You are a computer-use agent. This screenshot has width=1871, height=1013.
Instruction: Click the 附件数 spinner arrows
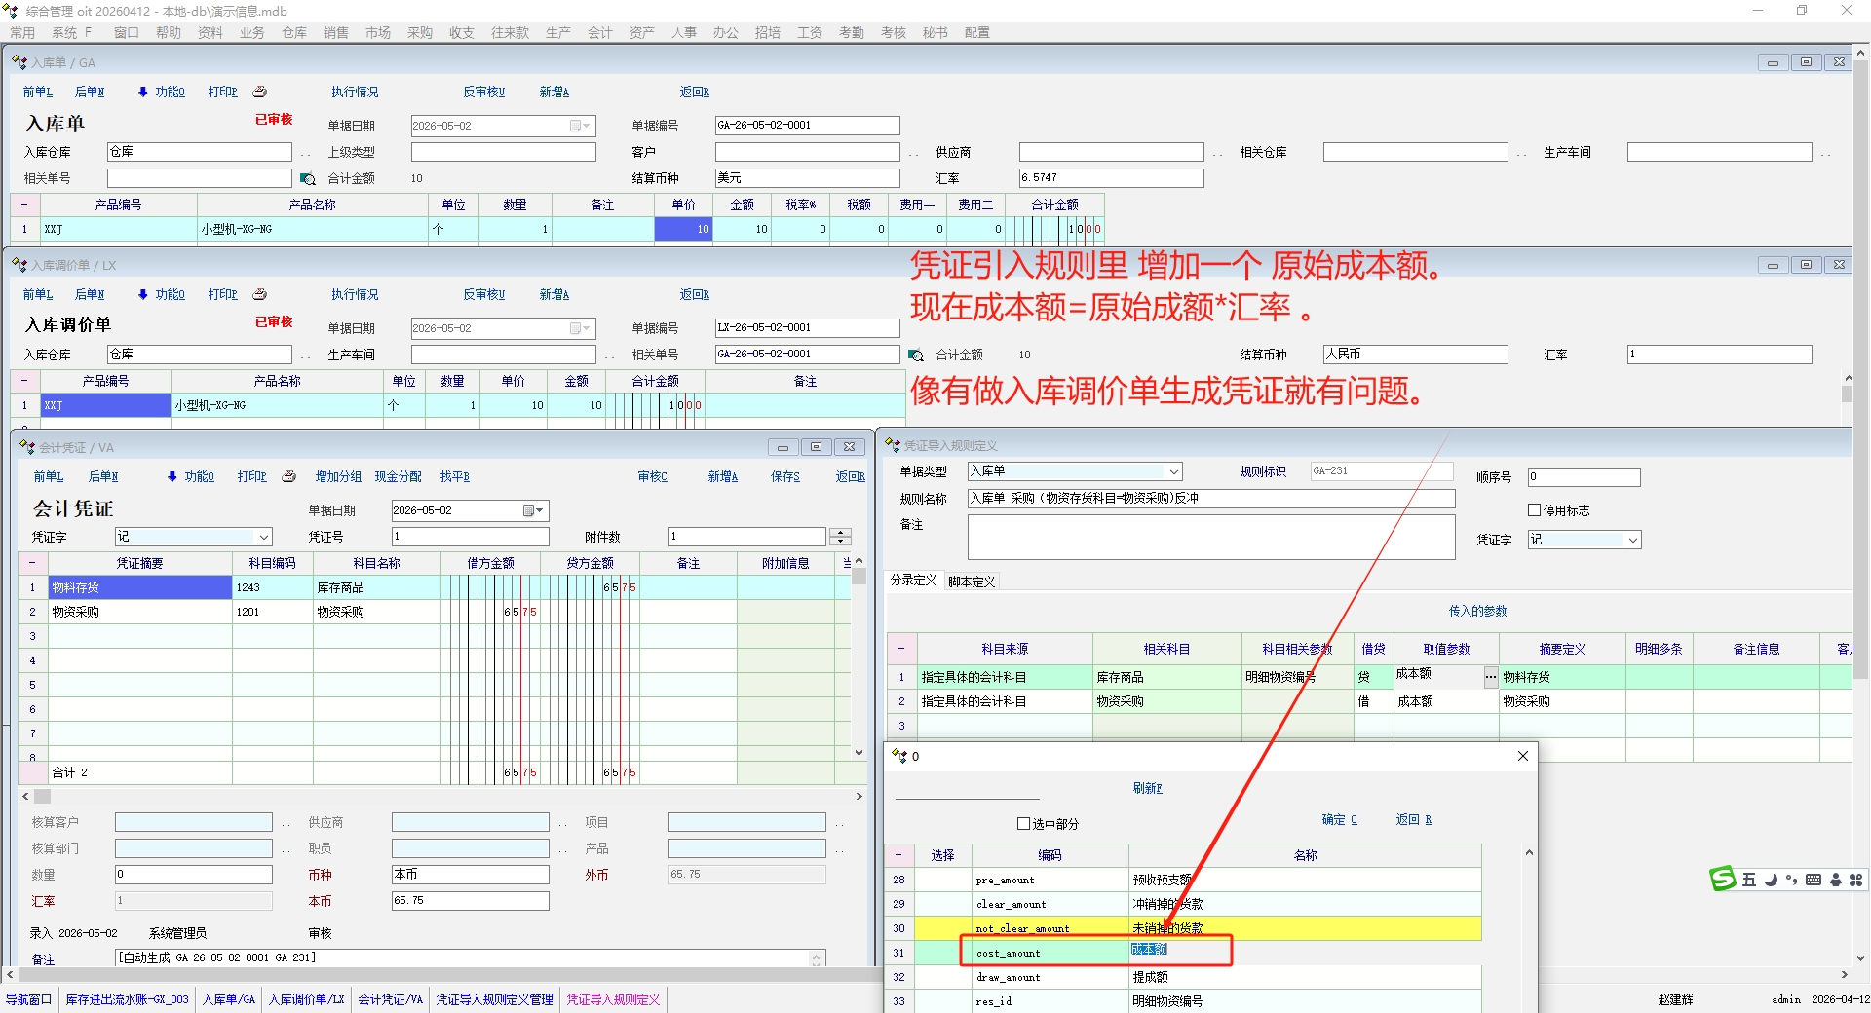840,537
